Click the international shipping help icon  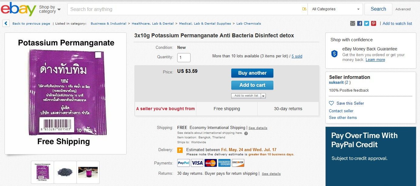coord(246,133)
